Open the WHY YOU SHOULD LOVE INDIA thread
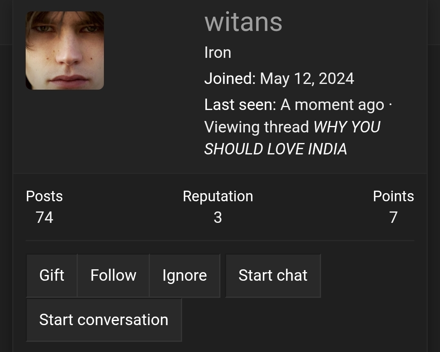The width and height of the screenshot is (440, 352). pyautogui.click(x=292, y=138)
